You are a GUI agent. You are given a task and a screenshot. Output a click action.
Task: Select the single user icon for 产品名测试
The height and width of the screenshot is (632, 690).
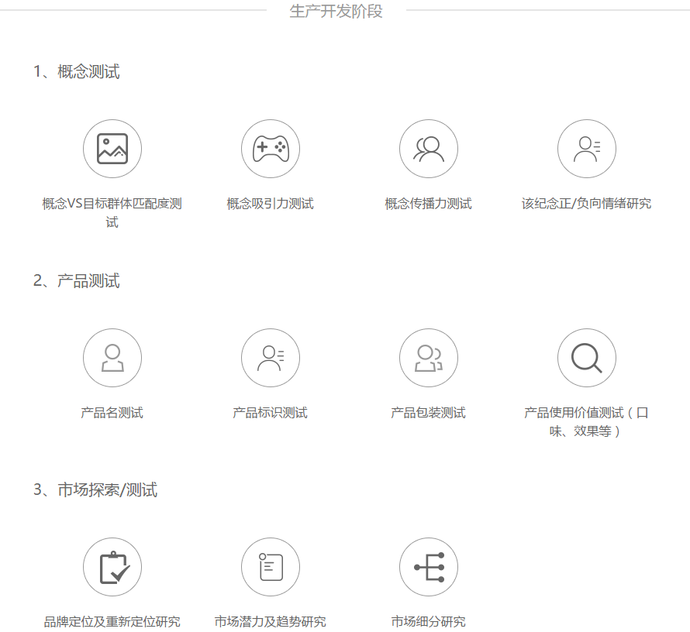[112, 358]
